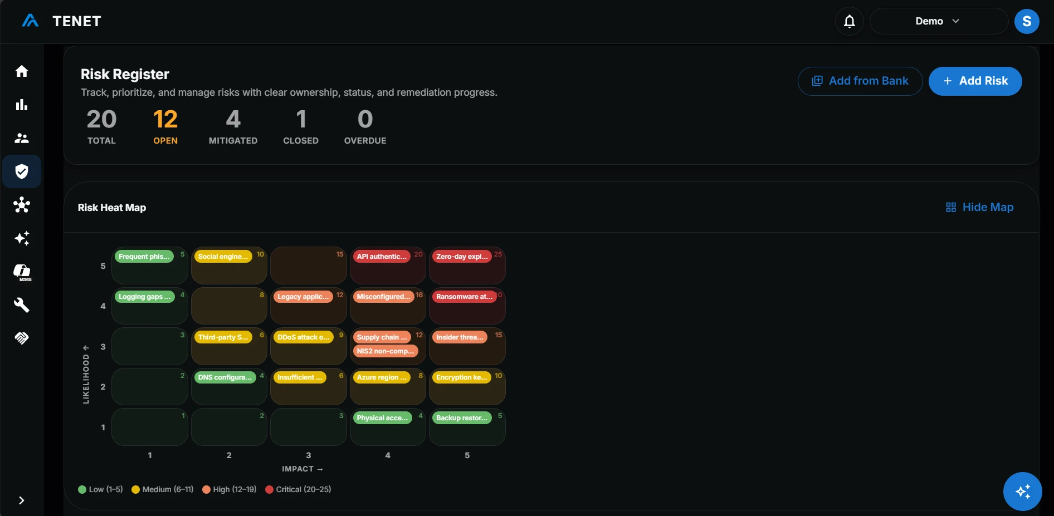Click the Add Risk button
1054x516 pixels.
pyautogui.click(x=975, y=81)
